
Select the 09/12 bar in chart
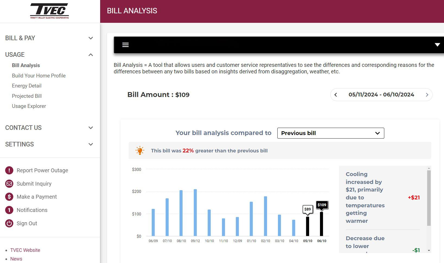tap(195, 212)
